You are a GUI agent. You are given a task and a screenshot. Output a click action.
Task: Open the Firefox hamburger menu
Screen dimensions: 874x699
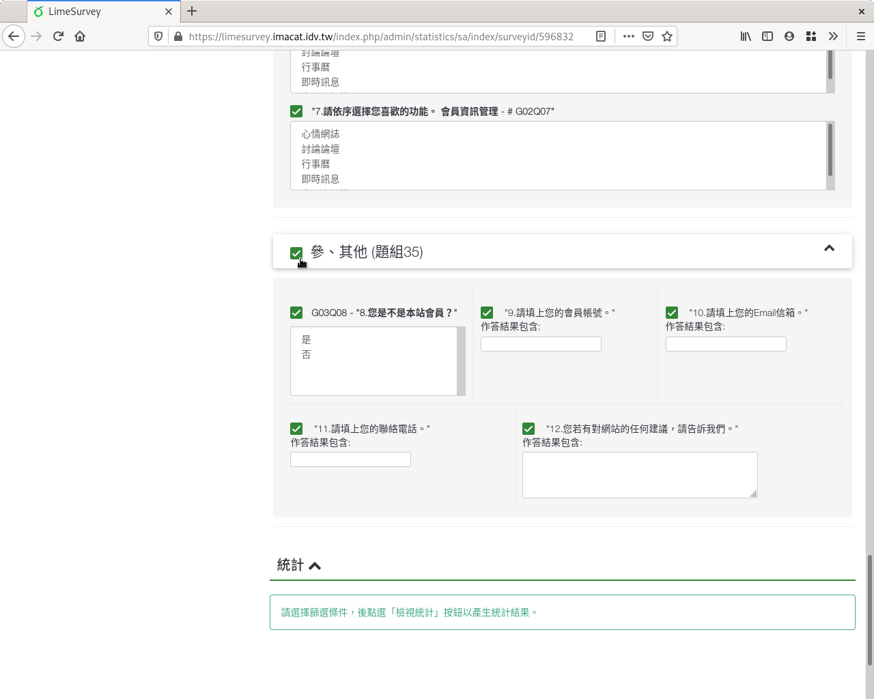[861, 36]
